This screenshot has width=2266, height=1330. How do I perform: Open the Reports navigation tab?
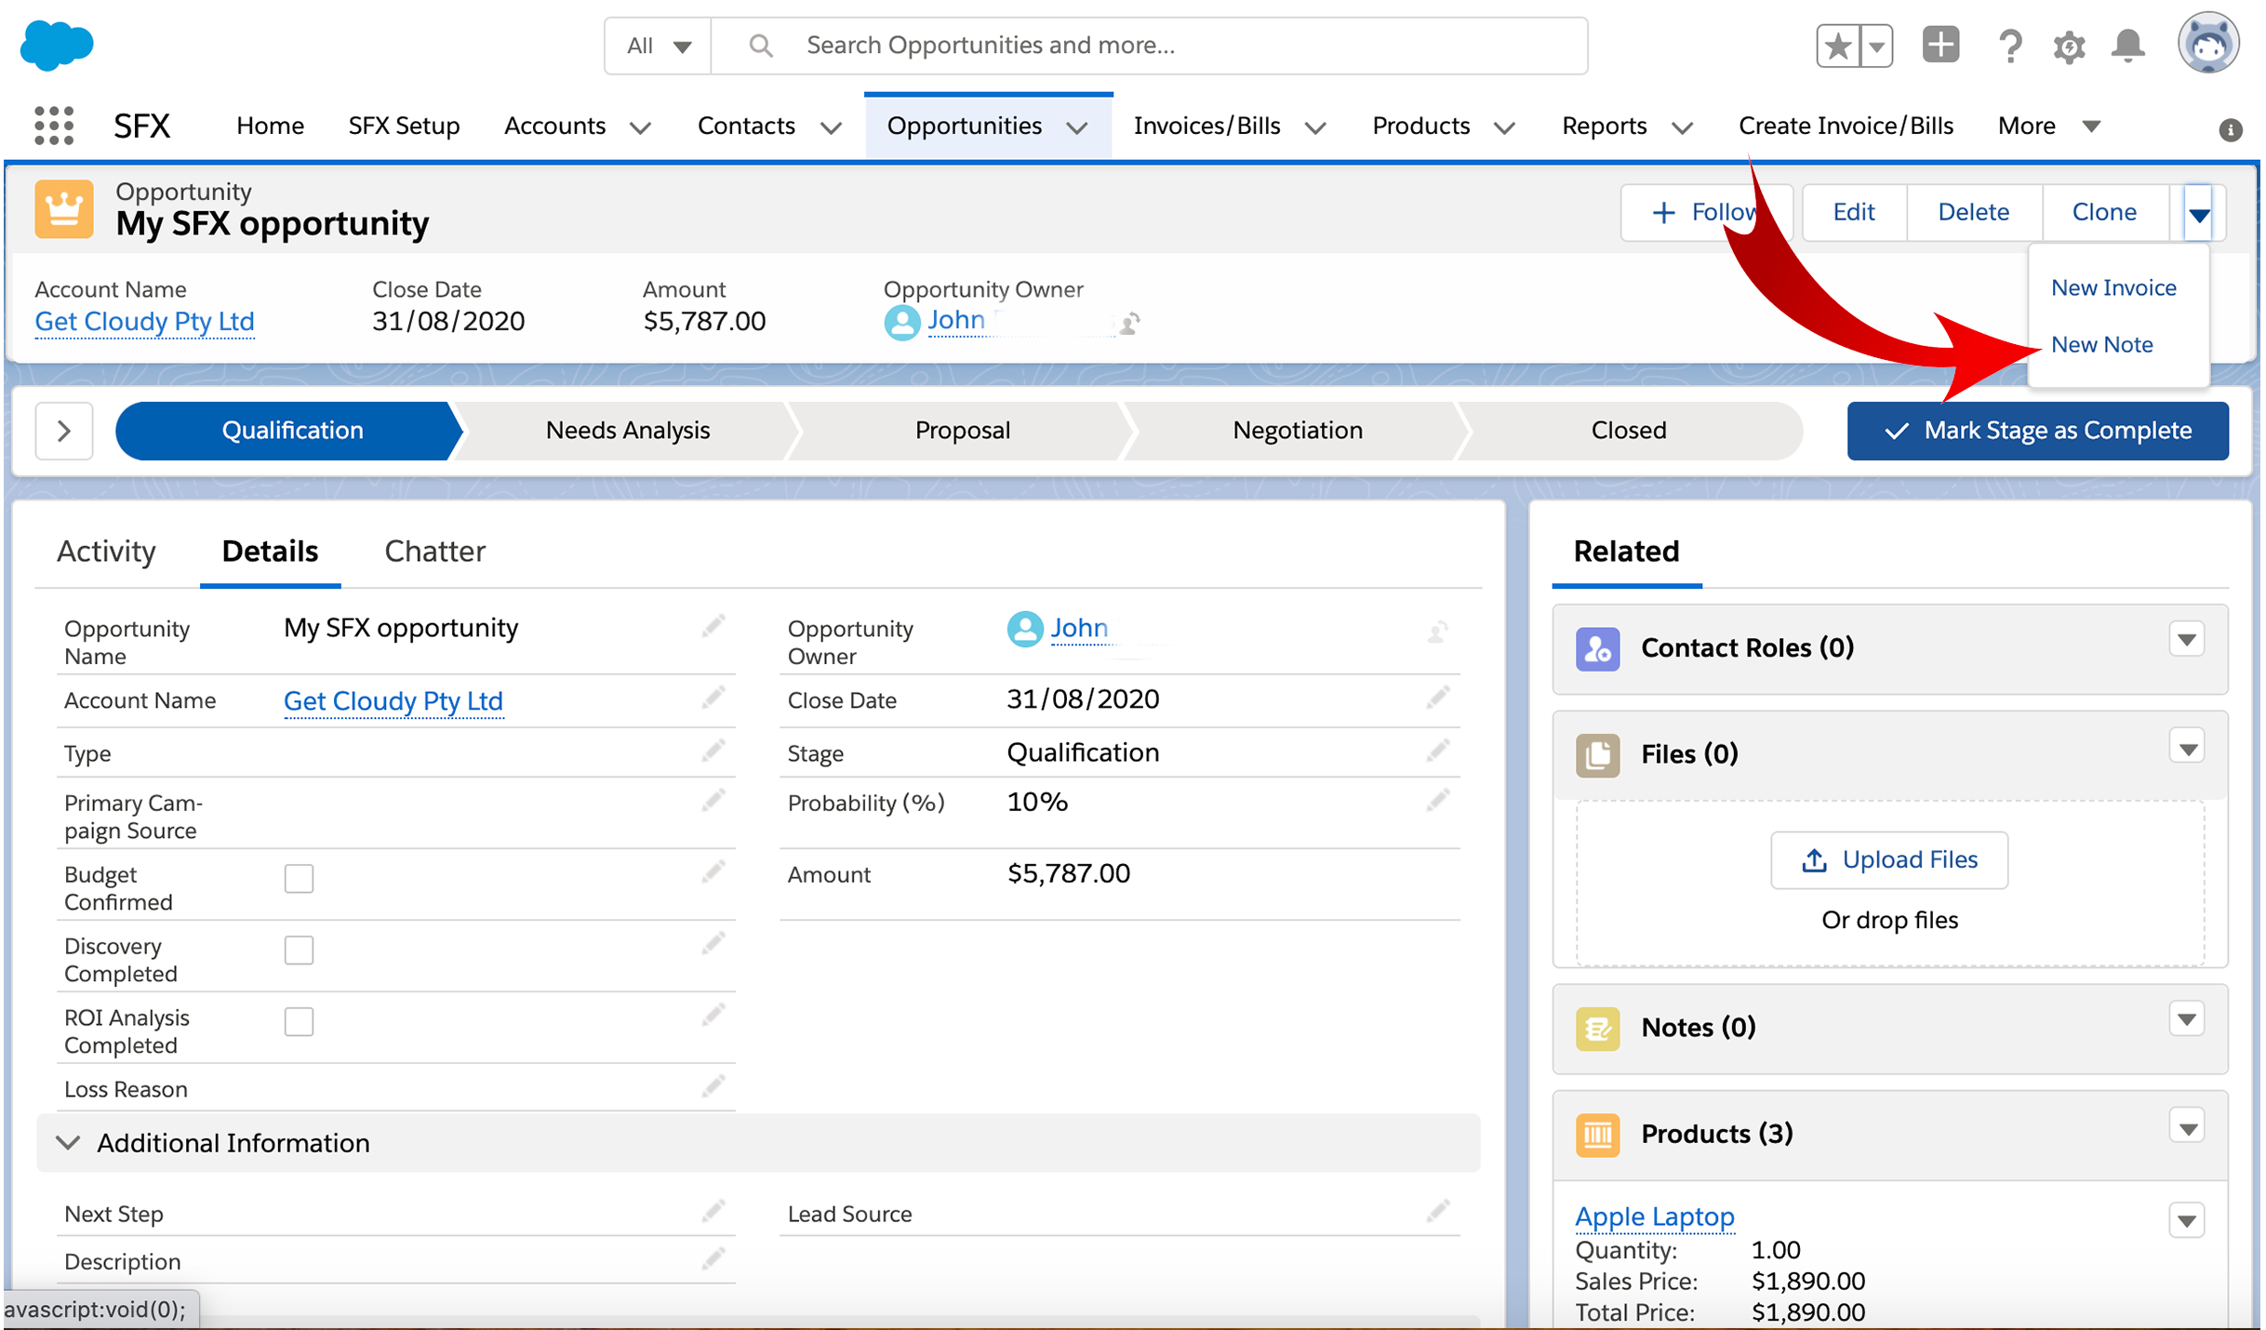1604,126
